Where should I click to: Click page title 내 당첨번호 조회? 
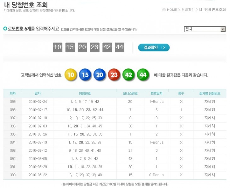26,5
